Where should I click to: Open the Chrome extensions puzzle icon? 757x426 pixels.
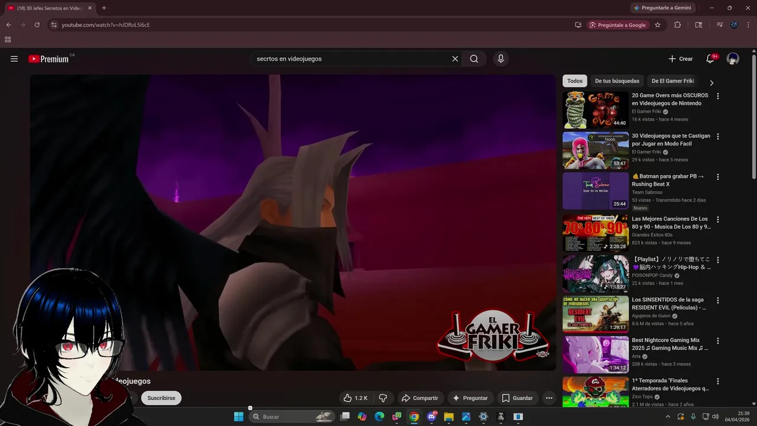678,25
